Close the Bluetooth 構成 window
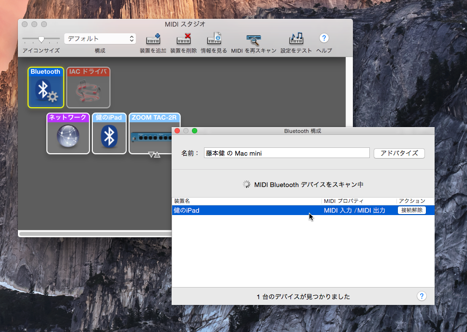Viewport: 467px width, 332px height. pyautogui.click(x=177, y=130)
